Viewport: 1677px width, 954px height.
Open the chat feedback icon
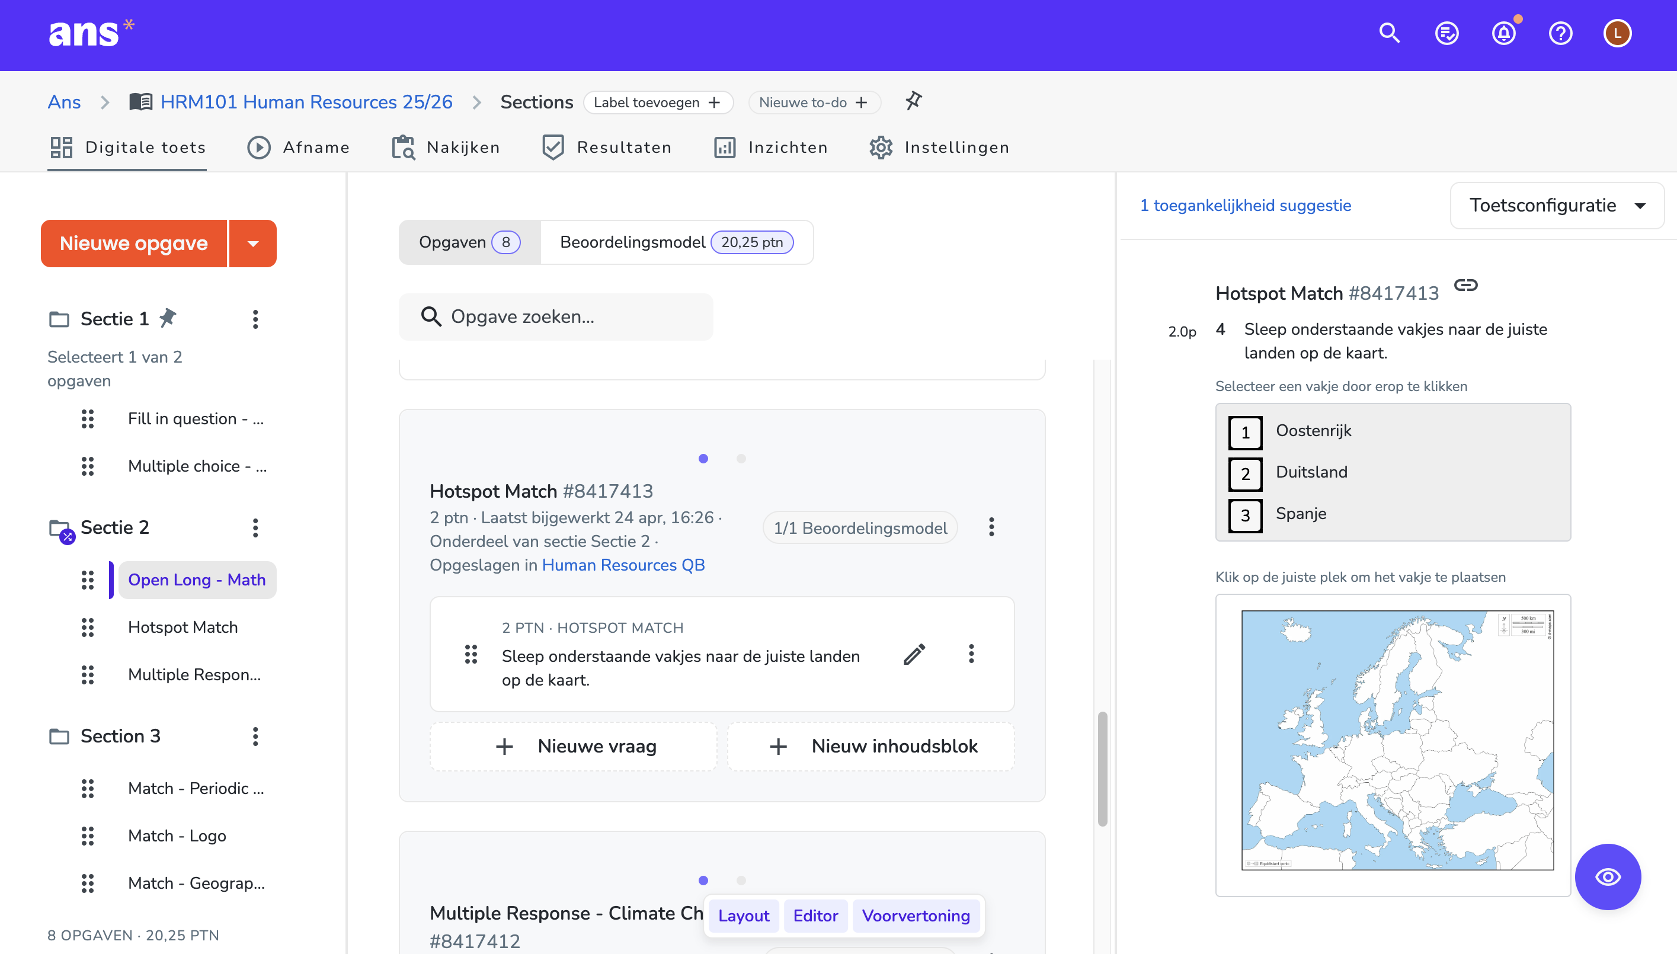click(x=1446, y=33)
